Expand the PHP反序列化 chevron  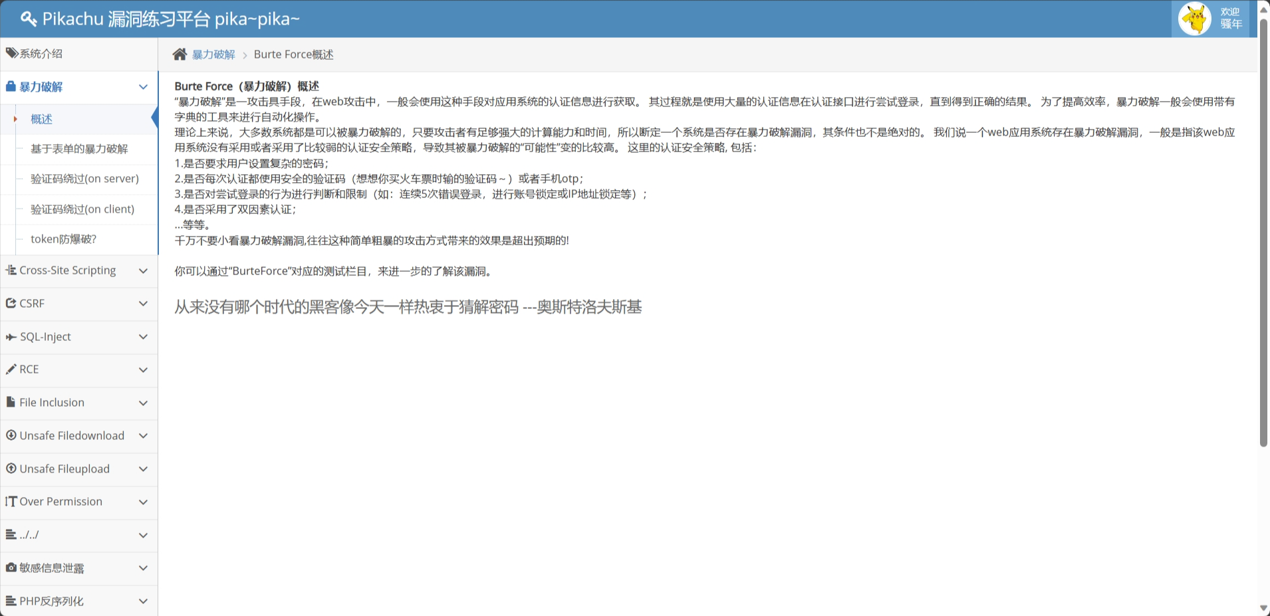(x=143, y=601)
